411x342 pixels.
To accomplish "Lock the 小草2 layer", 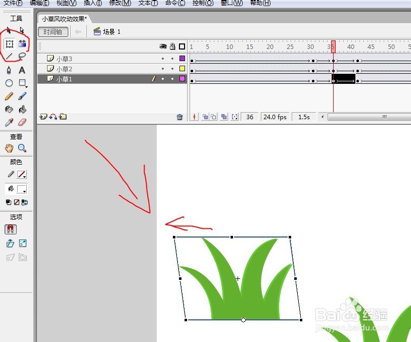I will click(x=172, y=69).
